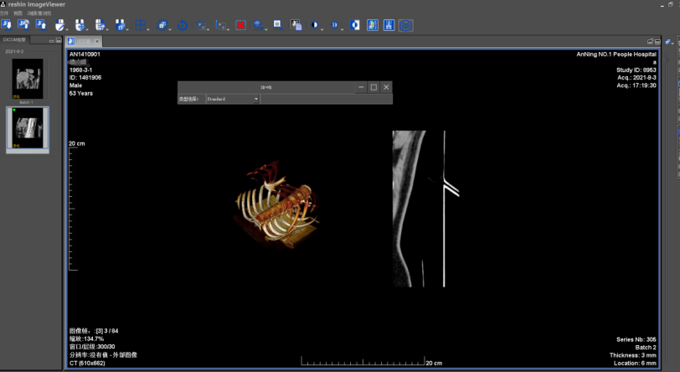Image resolution: width=680 pixels, height=372 pixels.
Task: Expand the zoom tool dropdown arrow
Action: tap(268, 28)
